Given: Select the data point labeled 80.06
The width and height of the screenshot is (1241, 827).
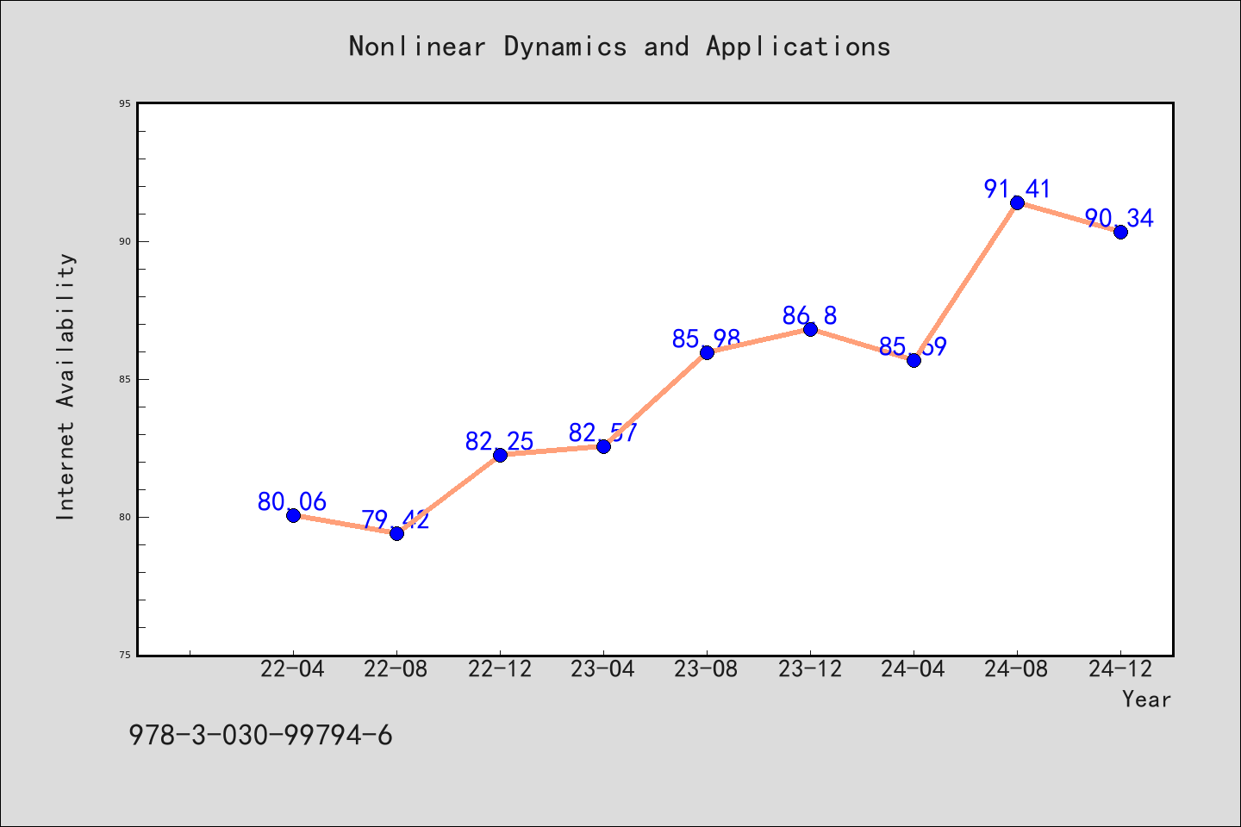Looking at the screenshot, I should (x=293, y=515).
